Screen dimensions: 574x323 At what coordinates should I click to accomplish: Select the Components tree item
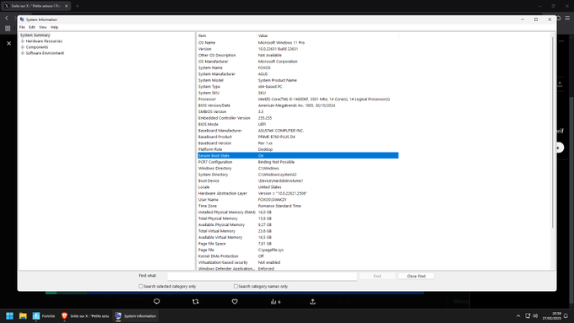pyautogui.click(x=37, y=47)
